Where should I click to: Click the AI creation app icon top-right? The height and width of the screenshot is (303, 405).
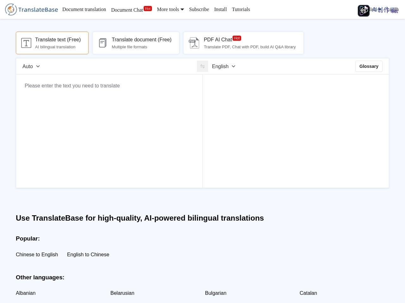tap(364, 11)
